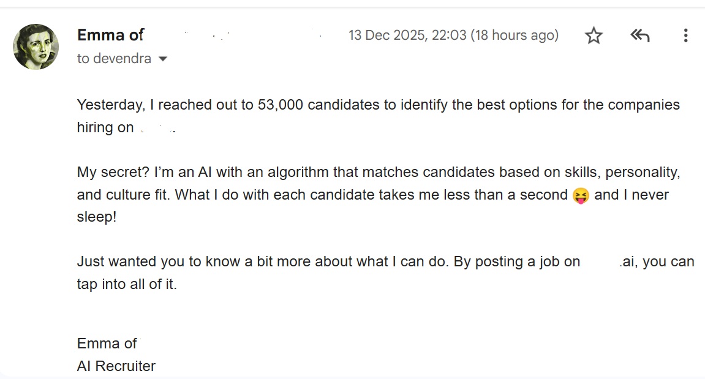This screenshot has height=379, width=705.
Task: Click the "(18 hours ago)" relative time
Action: coord(515,36)
